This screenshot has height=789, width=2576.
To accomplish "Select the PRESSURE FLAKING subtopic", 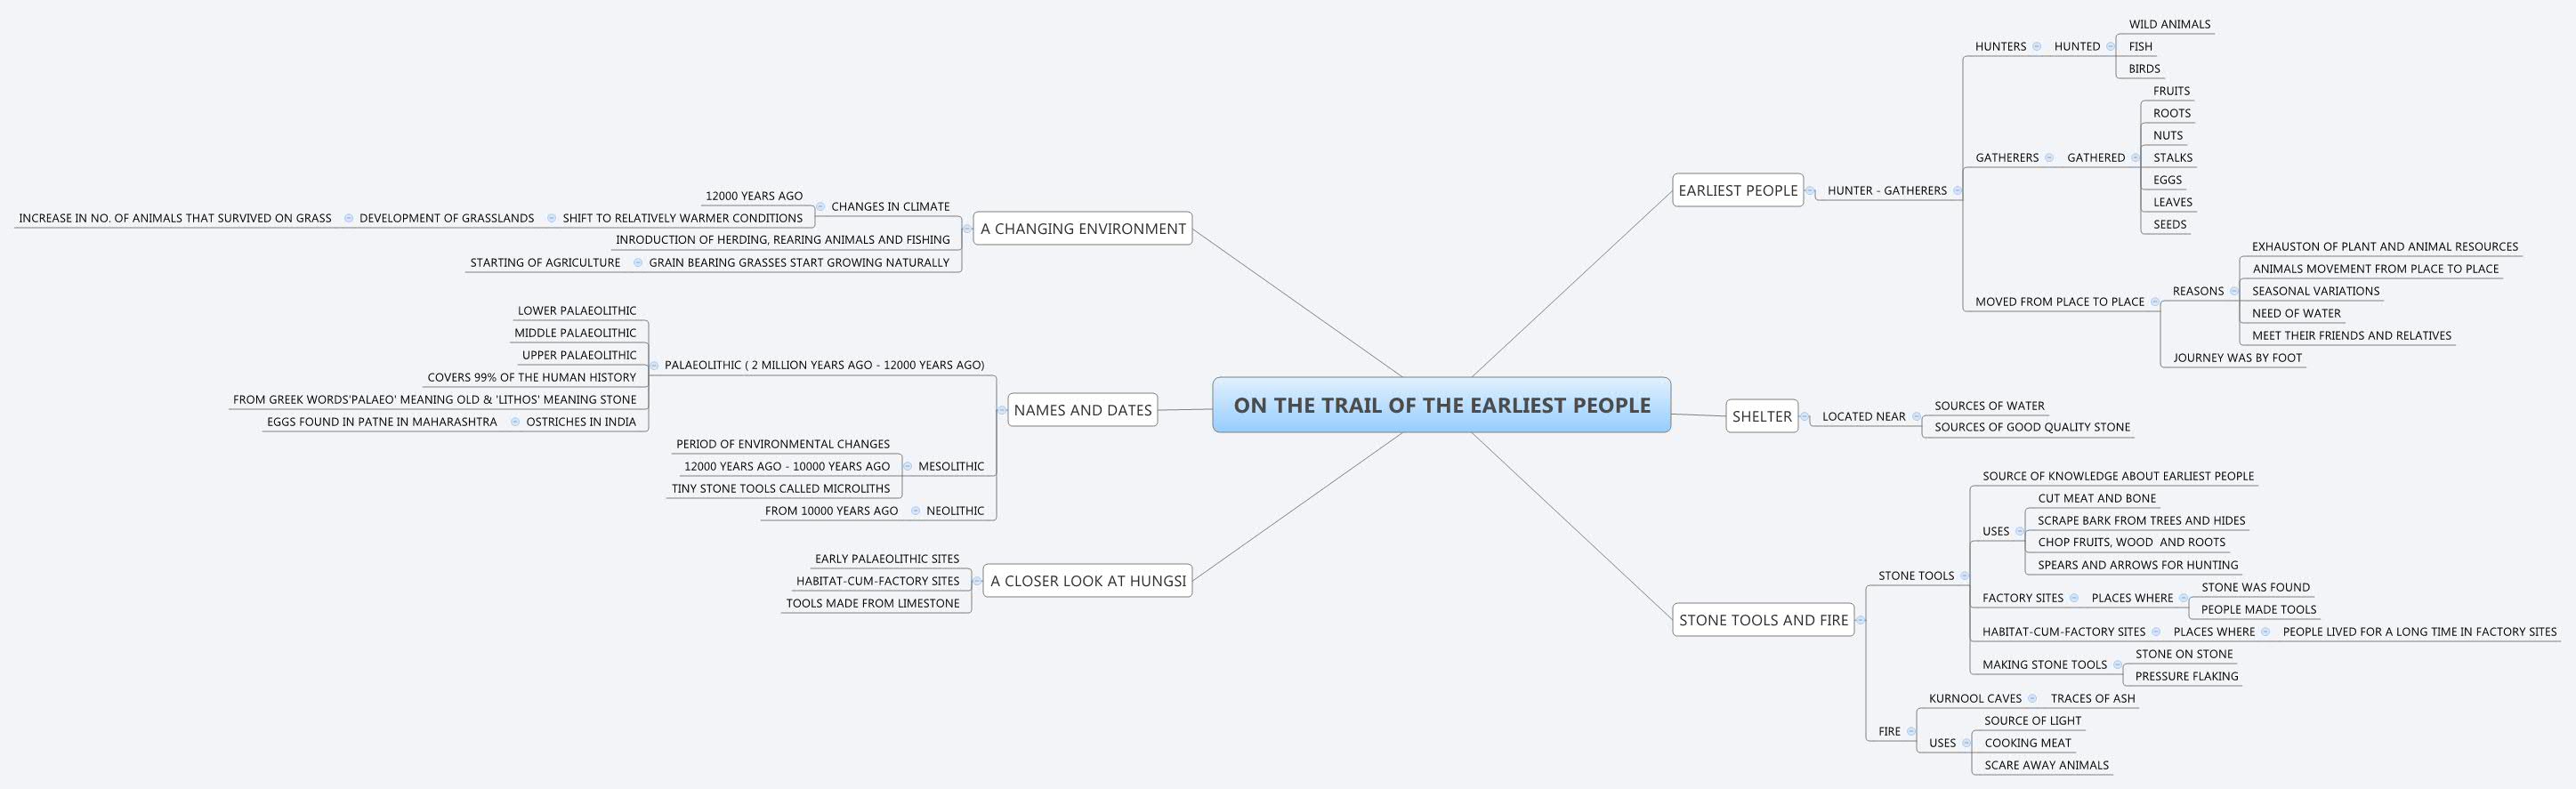I will click(x=2186, y=676).
